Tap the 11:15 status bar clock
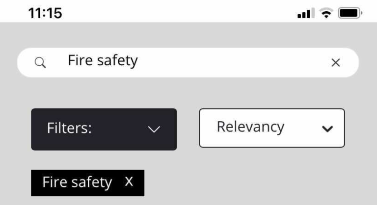The image size is (377, 205). (45, 13)
